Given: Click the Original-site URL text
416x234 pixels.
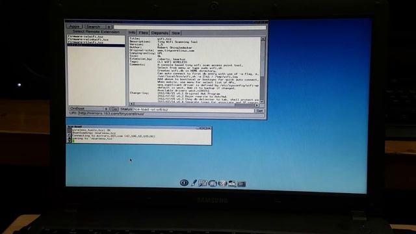Looking at the screenshot, I should (x=175, y=51).
